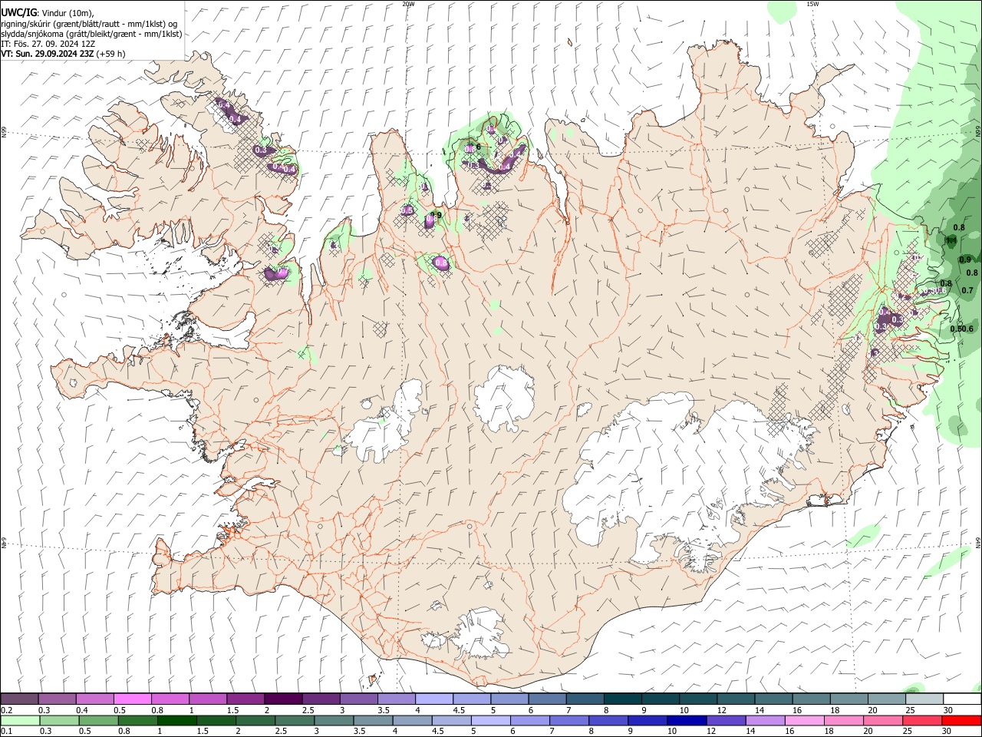Pick the grey-teal swatch at snow value 16
The width and height of the screenshot is (982, 737).
click(812, 699)
